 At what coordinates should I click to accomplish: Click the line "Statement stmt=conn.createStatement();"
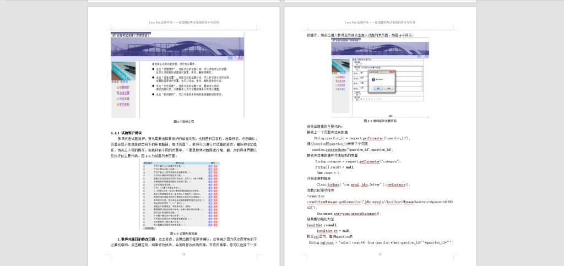click(349, 214)
